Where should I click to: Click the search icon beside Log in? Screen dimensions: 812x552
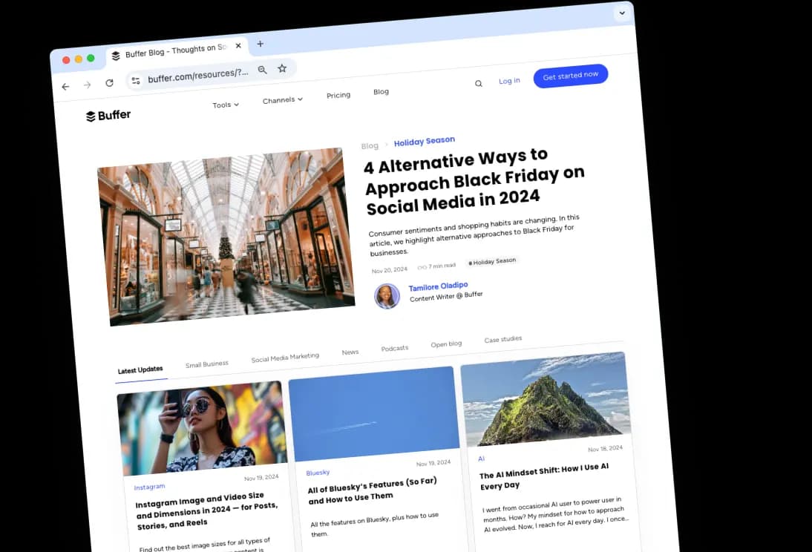479,84
